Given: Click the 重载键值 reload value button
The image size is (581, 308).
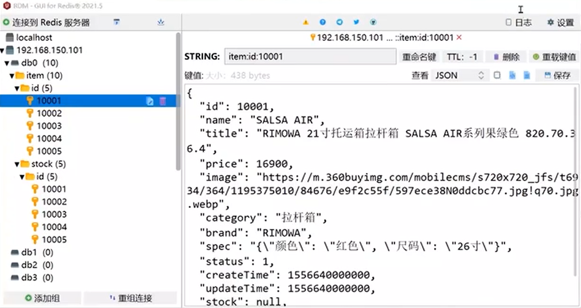Looking at the screenshot, I should click(x=554, y=57).
